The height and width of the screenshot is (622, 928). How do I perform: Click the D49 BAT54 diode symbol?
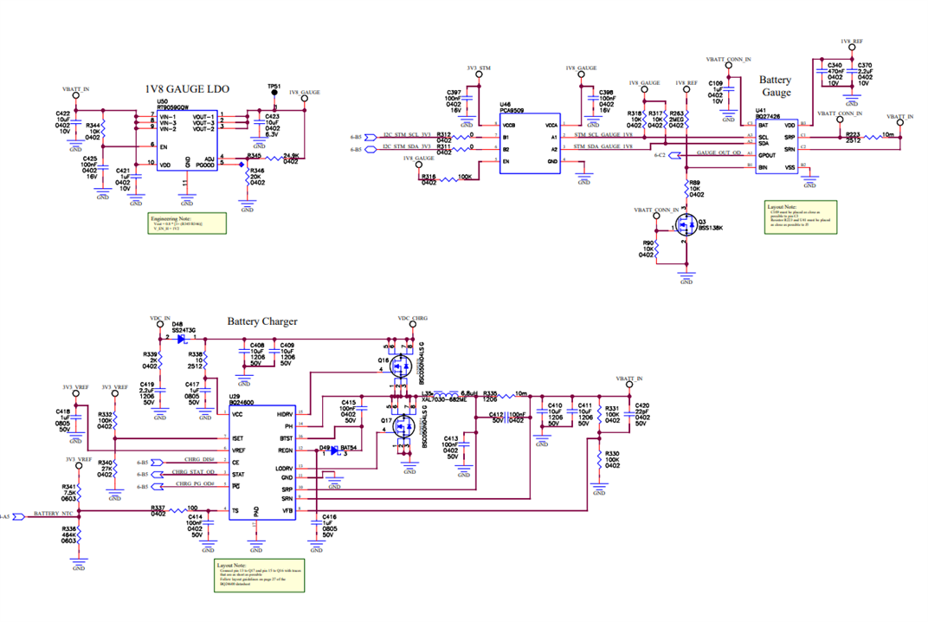click(x=334, y=450)
